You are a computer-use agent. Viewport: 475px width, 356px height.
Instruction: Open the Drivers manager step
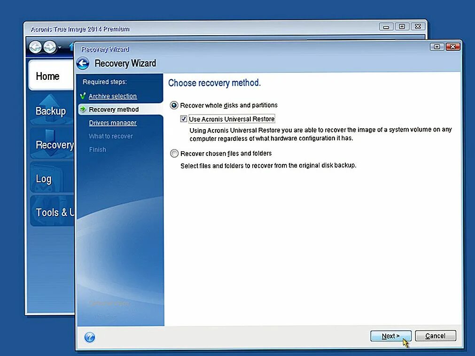[113, 123]
